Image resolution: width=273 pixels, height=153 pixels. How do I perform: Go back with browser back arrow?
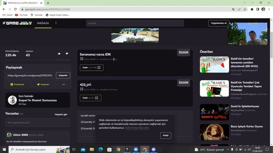pyautogui.click(x=4, y=9)
